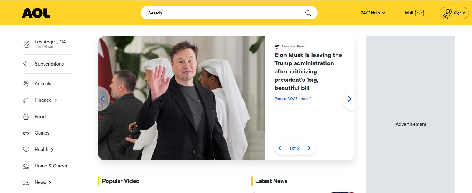
Task: Click the Subscriptions star icon
Action: pyautogui.click(x=26, y=64)
